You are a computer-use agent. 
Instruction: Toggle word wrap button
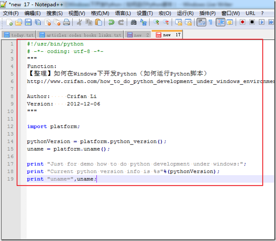pos(201,22)
